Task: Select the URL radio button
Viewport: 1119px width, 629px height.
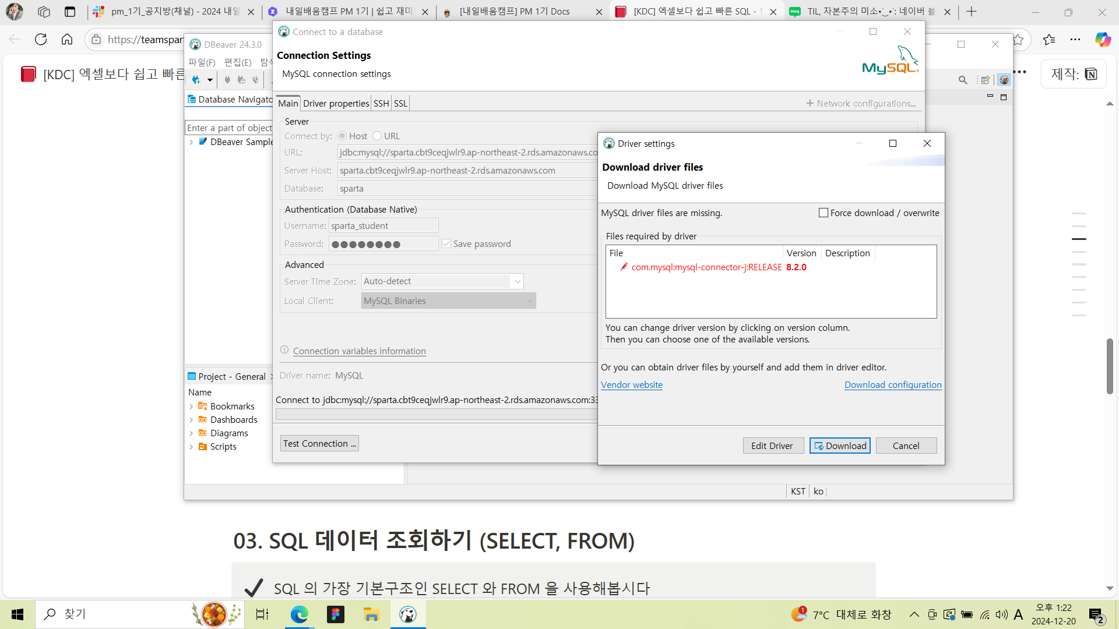Action: pos(377,136)
